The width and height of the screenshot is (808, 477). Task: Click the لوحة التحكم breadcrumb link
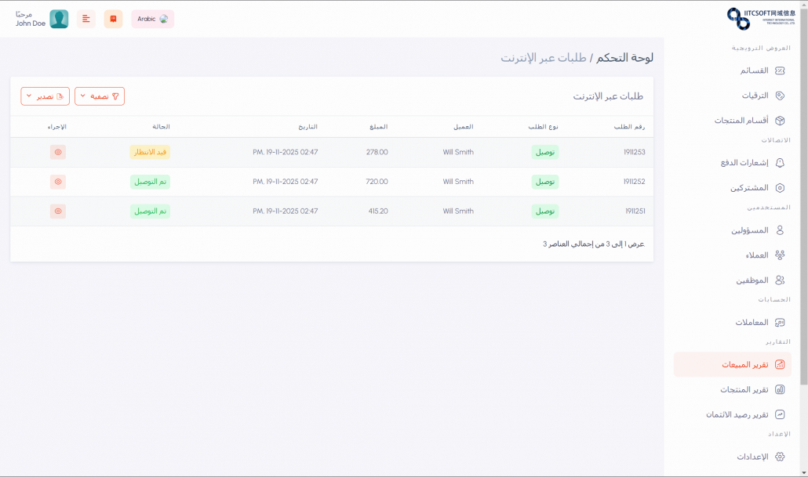(624, 58)
